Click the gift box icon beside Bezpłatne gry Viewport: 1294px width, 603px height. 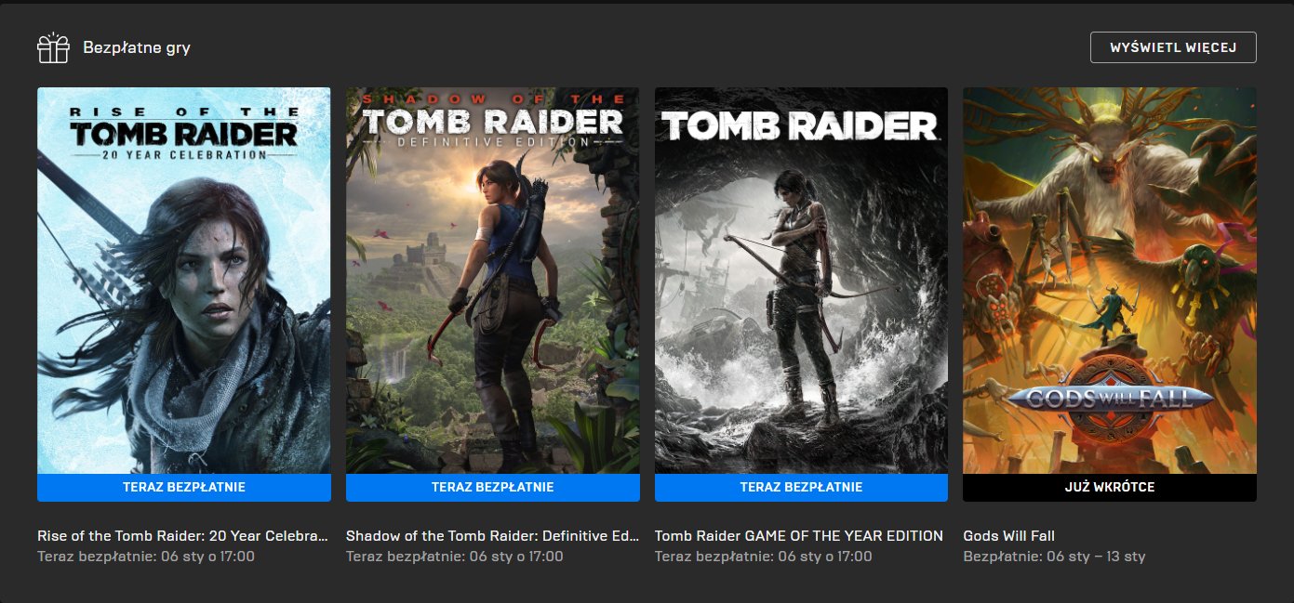[x=53, y=47]
